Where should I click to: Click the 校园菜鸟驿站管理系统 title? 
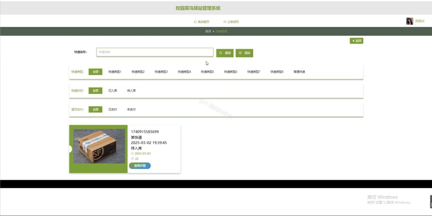click(x=198, y=8)
